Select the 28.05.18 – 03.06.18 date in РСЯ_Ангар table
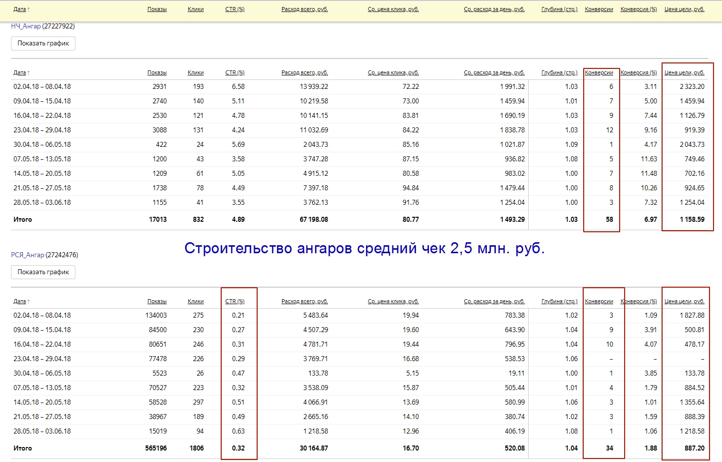The image size is (722, 462). (x=42, y=431)
